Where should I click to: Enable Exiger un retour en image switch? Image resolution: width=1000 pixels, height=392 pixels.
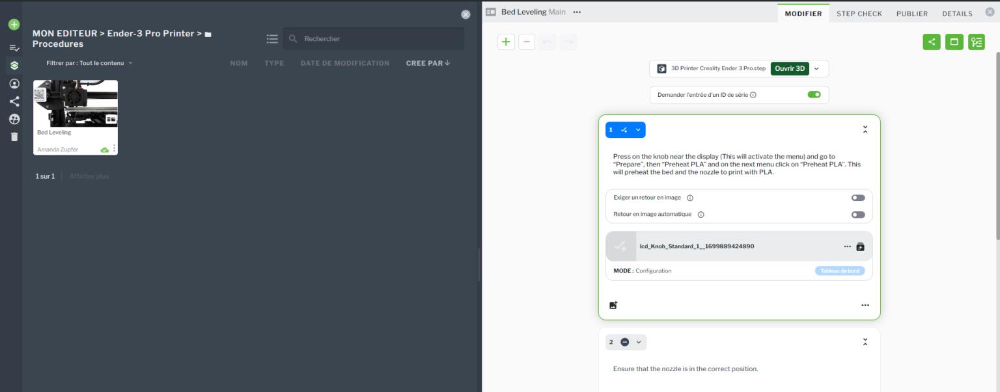(858, 198)
